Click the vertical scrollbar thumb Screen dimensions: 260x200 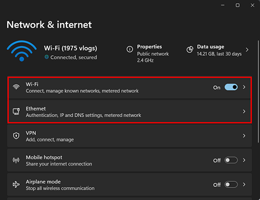[258, 92]
